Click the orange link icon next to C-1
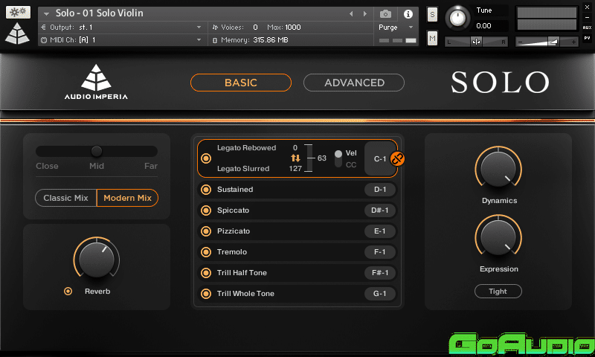Viewport: 595px width, 357px height. tap(397, 158)
